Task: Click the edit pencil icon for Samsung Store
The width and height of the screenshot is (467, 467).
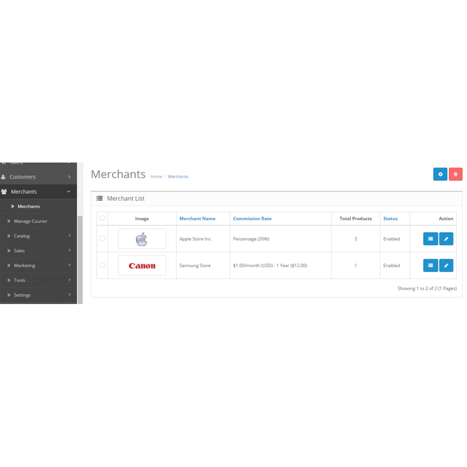Action: coord(446,265)
